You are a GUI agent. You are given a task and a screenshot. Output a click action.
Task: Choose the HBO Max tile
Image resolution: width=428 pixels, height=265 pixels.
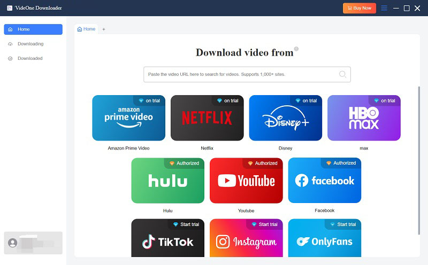point(364,119)
